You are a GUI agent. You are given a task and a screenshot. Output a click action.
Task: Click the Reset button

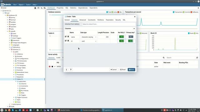coord(123,70)
